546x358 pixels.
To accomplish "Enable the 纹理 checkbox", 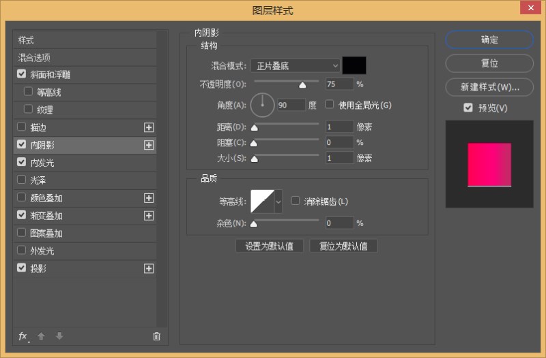I will click(28, 109).
